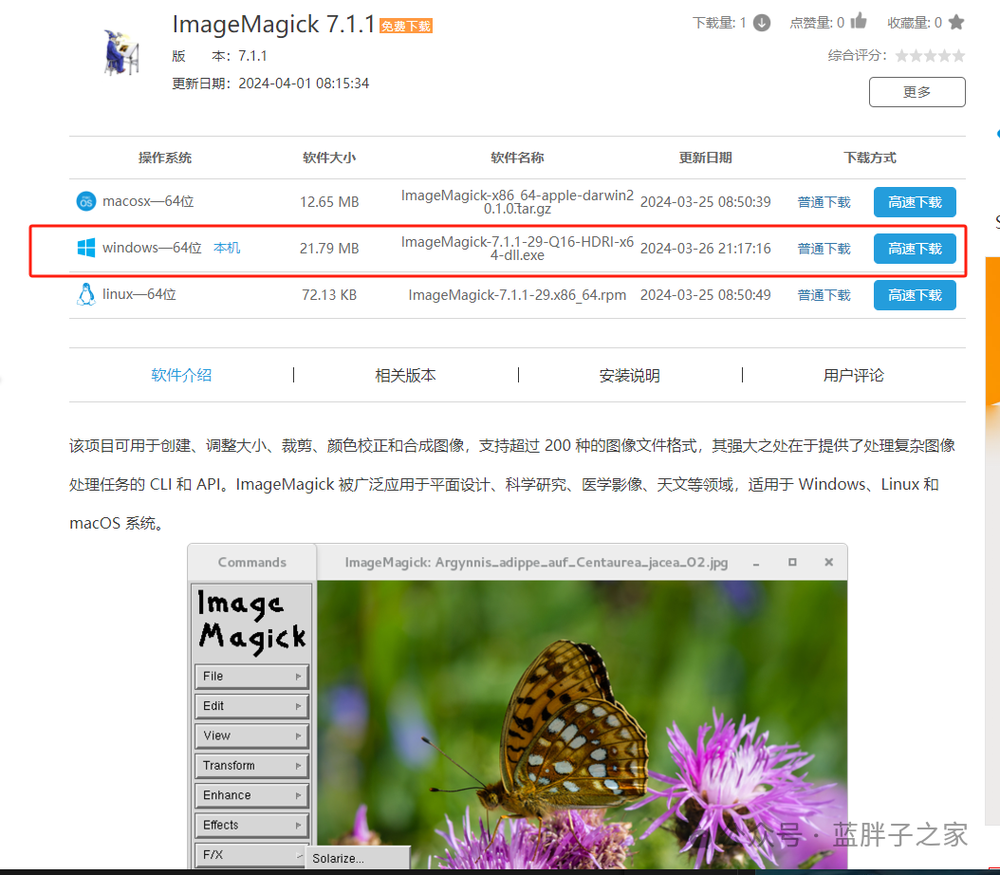The height and width of the screenshot is (875, 1000).
Task: Click the ImageMagick wizard logo icon
Action: tap(121, 53)
